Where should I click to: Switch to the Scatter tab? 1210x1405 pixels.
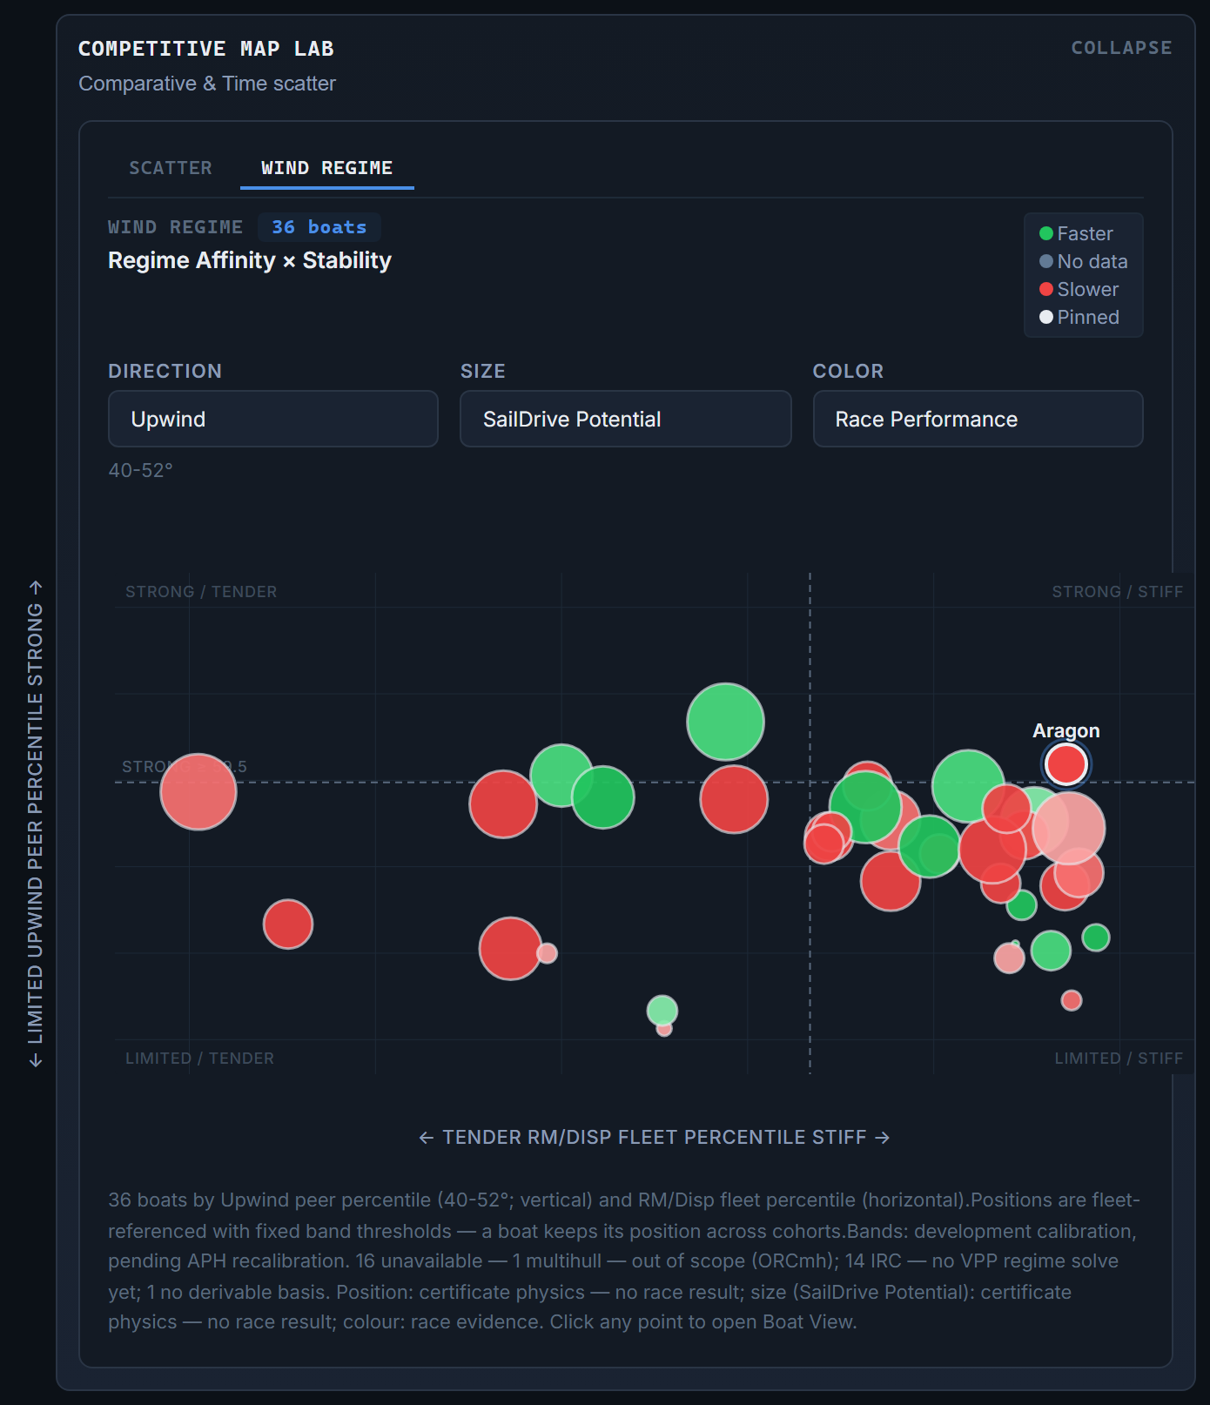point(171,168)
